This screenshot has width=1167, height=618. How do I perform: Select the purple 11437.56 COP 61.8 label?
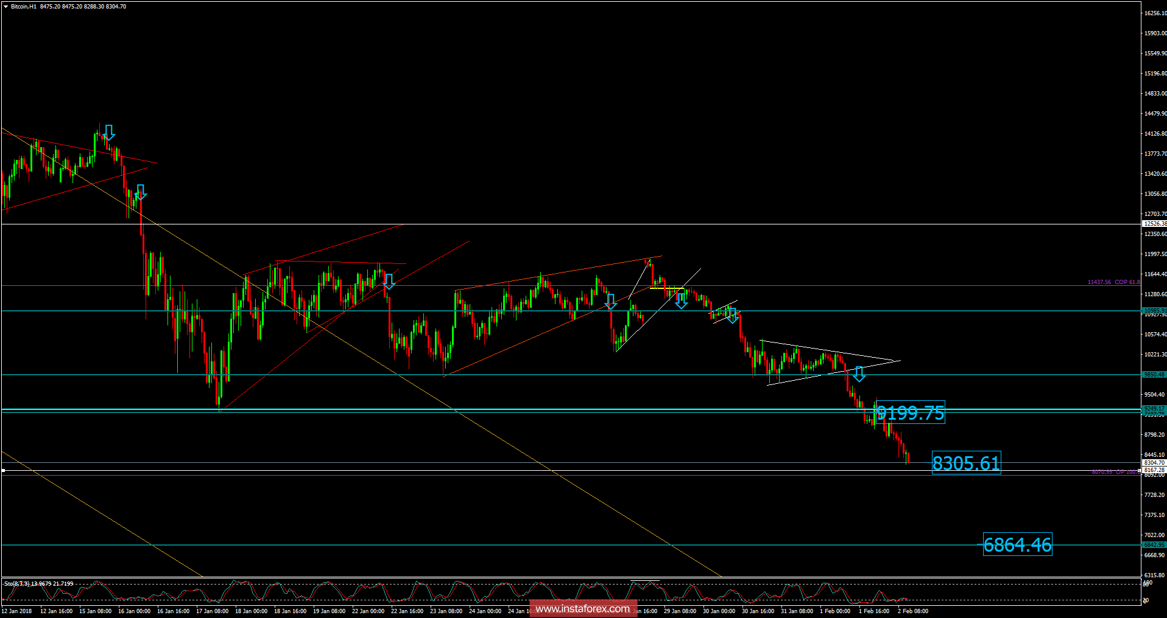click(x=1114, y=282)
